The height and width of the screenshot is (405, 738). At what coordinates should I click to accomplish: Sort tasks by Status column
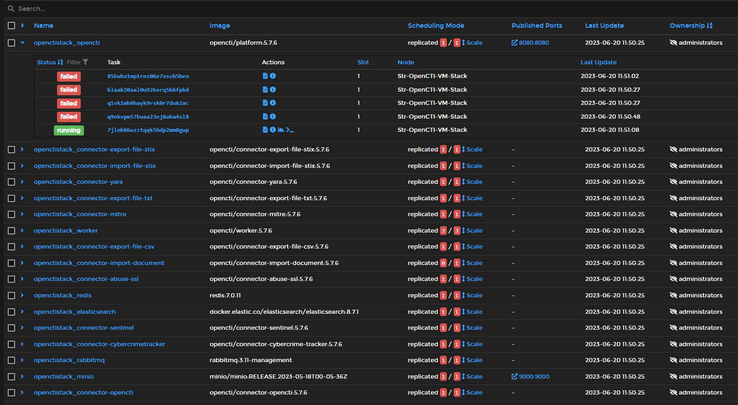[x=50, y=62]
